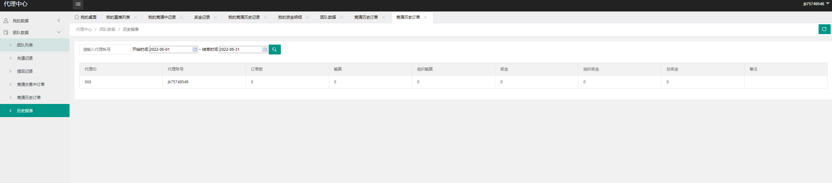Close the 团队数据 tab
The width and height of the screenshot is (832, 183).
[x=342, y=17]
